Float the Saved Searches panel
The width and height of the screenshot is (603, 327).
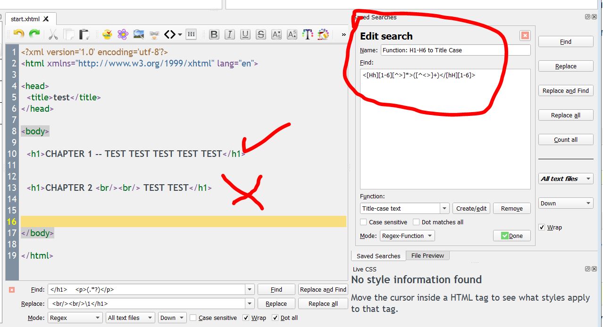pos(587,16)
